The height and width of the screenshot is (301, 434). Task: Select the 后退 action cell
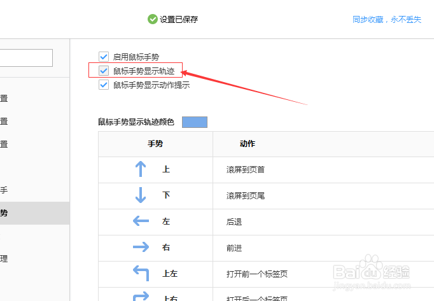pos(323,222)
